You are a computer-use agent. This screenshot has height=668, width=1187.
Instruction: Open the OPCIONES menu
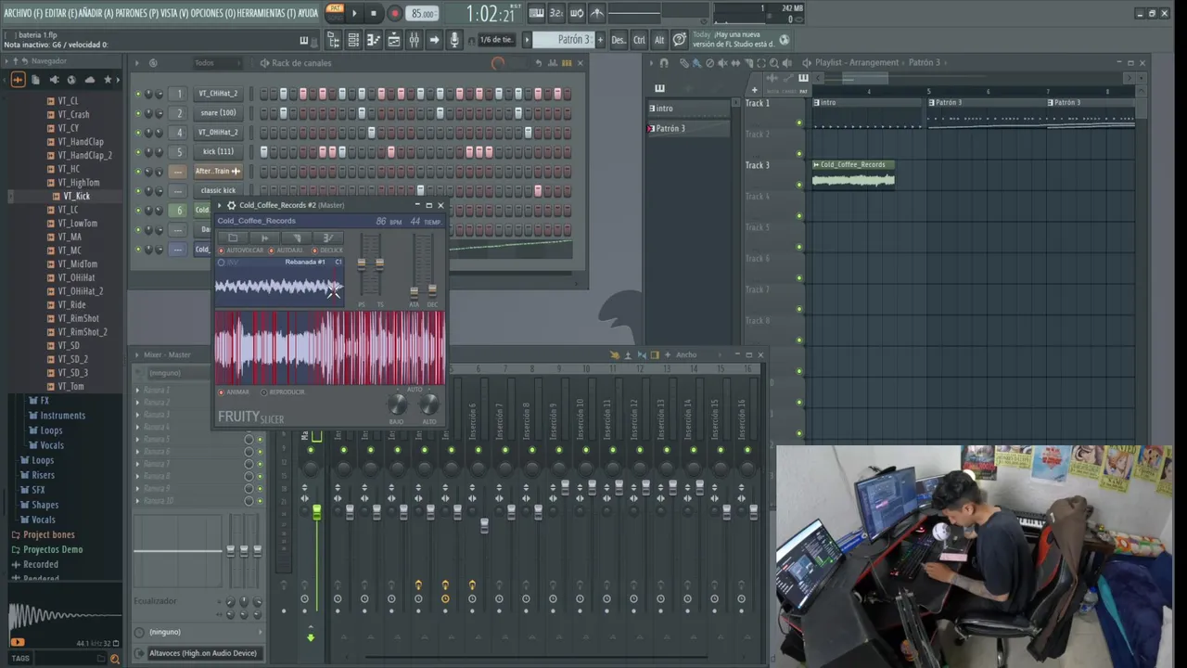(211, 13)
